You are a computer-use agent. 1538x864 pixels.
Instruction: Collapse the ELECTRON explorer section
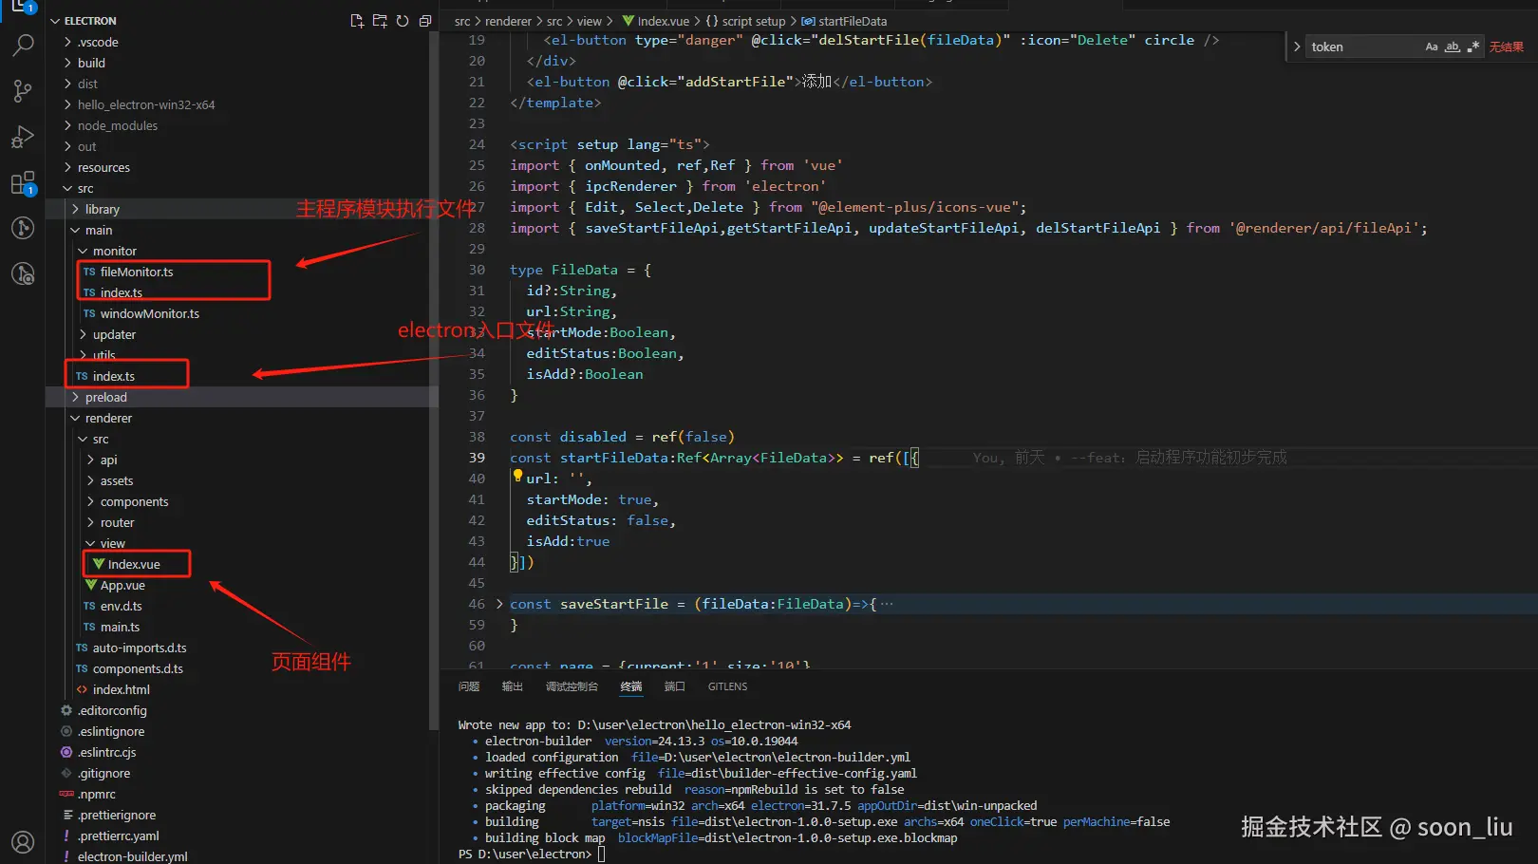(55, 21)
